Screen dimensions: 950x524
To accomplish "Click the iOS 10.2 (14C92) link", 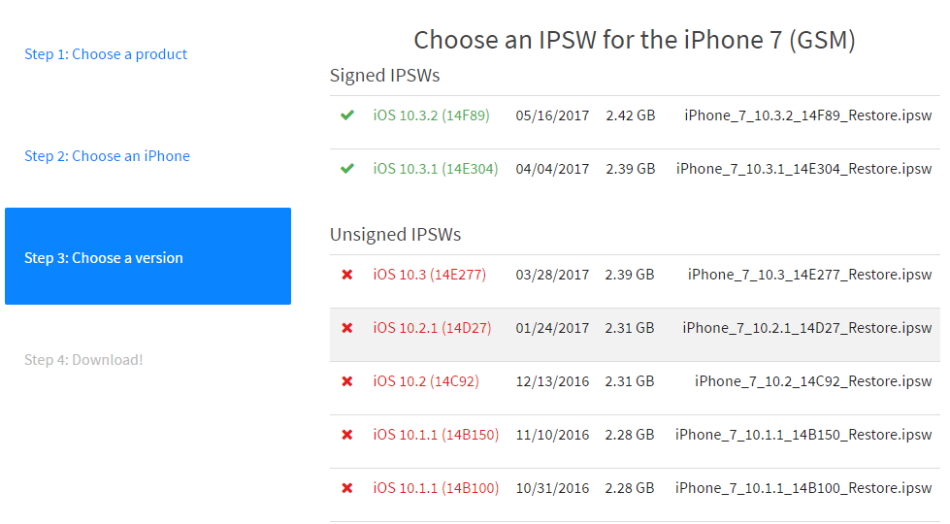I will (425, 381).
